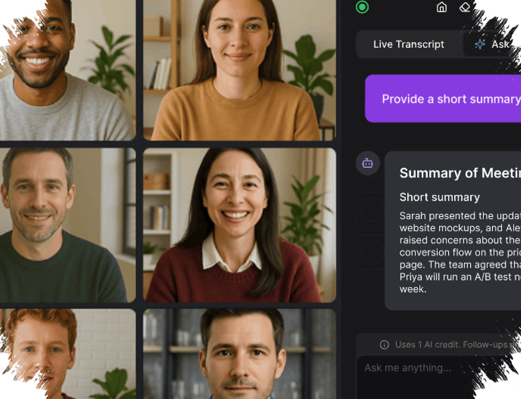Click the summary paragraph about Sarah's mockups
The height and width of the screenshot is (399, 521).
[x=460, y=252]
